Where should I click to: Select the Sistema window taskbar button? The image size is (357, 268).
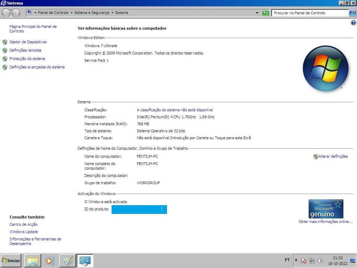click(x=85, y=261)
